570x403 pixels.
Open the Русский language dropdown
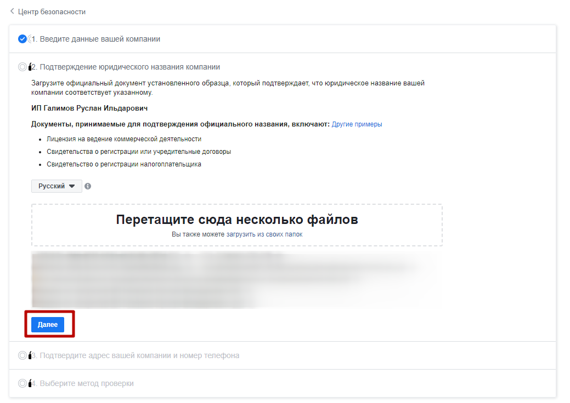click(x=56, y=186)
